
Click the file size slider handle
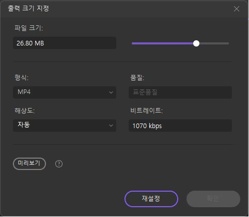[196, 43]
